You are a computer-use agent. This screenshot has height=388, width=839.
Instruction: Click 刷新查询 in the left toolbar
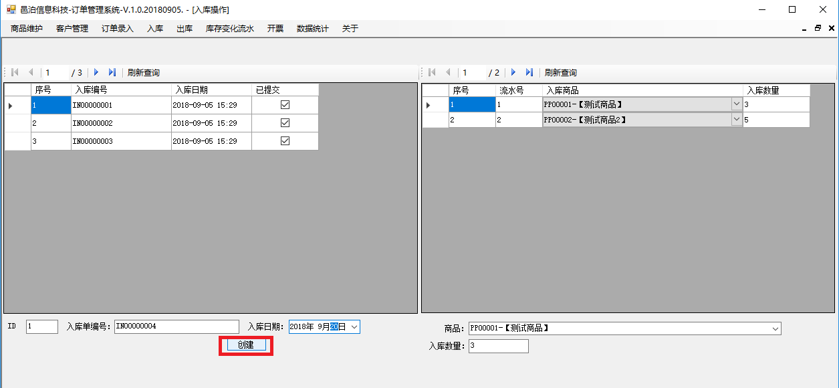[144, 72]
